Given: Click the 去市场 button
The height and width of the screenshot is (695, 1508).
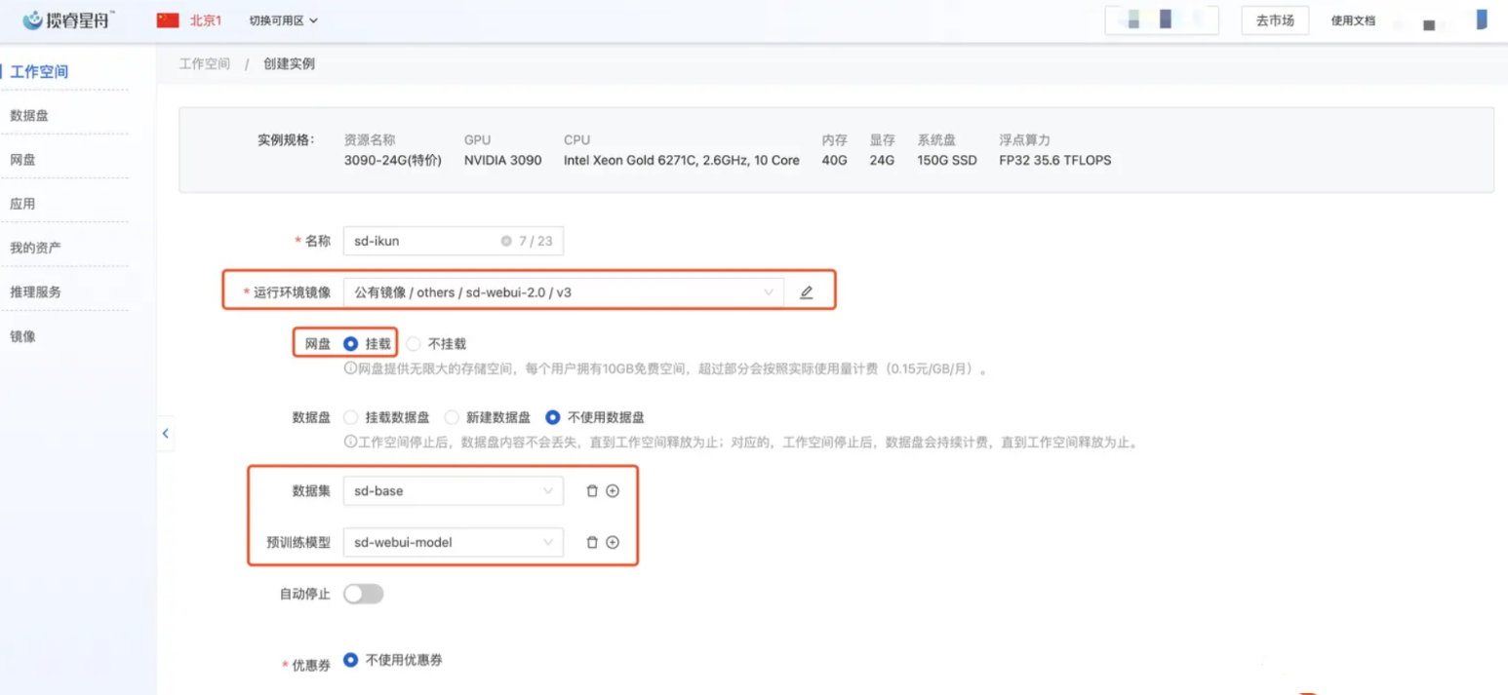Looking at the screenshot, I should (1275, 20).
